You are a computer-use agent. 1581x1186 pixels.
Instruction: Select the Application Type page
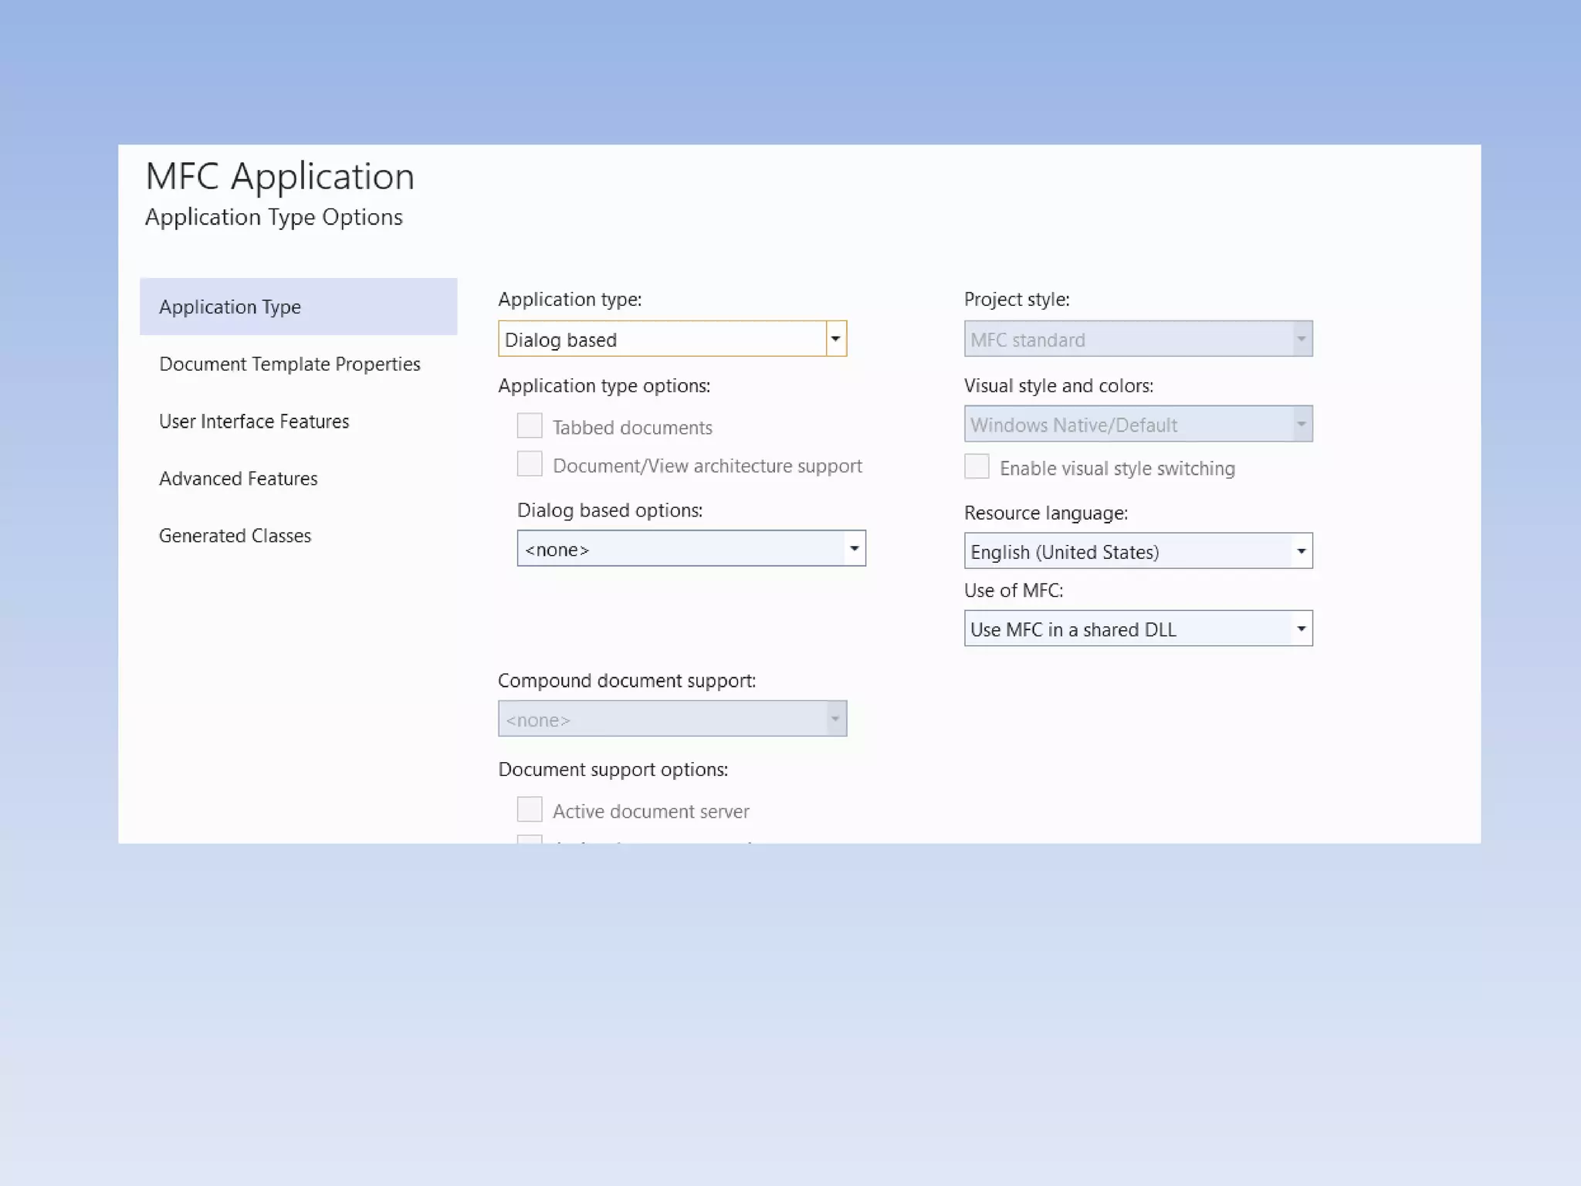coord(230,307)
